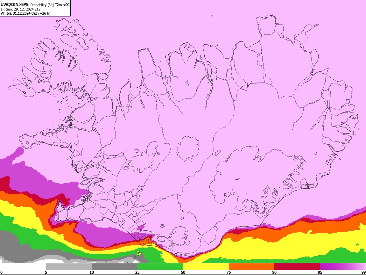
Task: Click the light gray 5–10% legend swatch
Action: tap(69, 267)
